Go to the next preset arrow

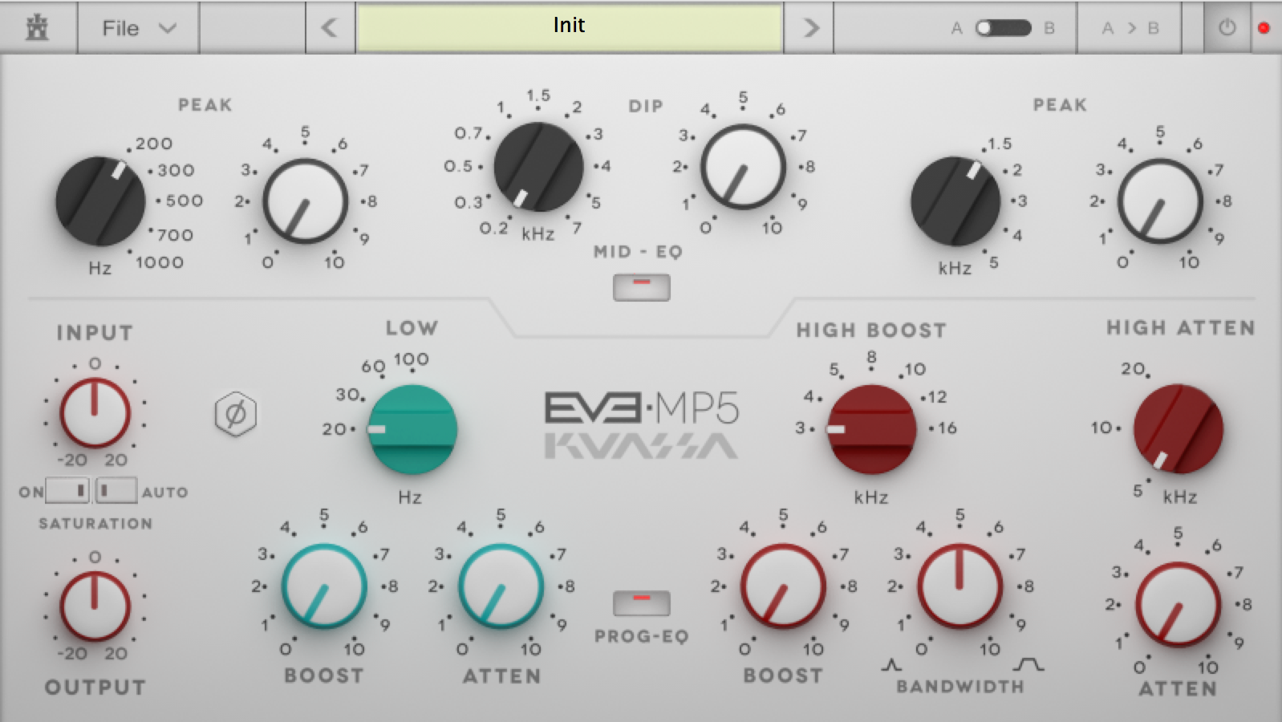pos(811,28)
